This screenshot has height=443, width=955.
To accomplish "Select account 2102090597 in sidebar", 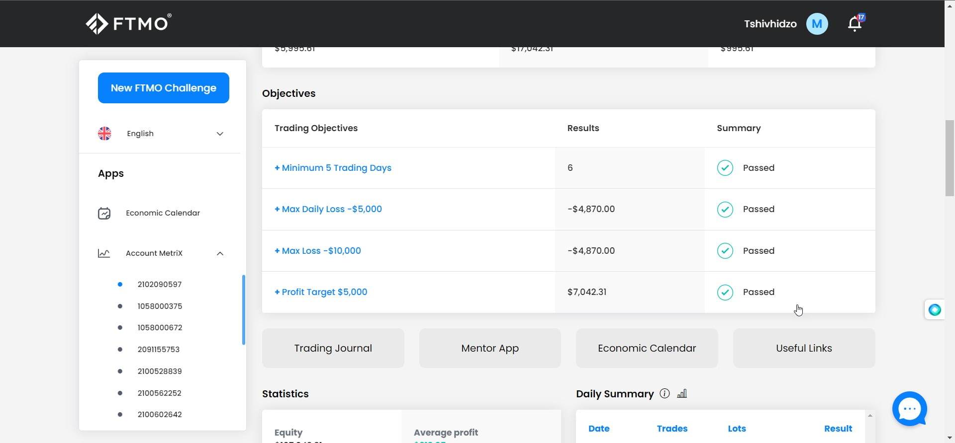I will (x=159, y=285).
